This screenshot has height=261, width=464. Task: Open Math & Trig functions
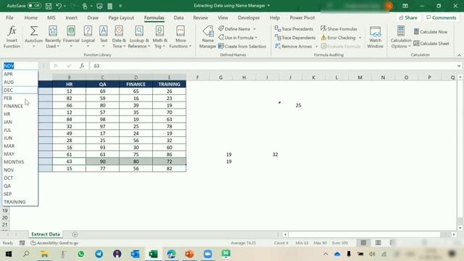click(x=159, y=37)
